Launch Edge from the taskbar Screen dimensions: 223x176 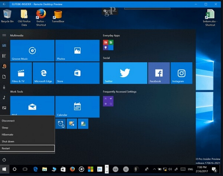(x=35, y=169)
